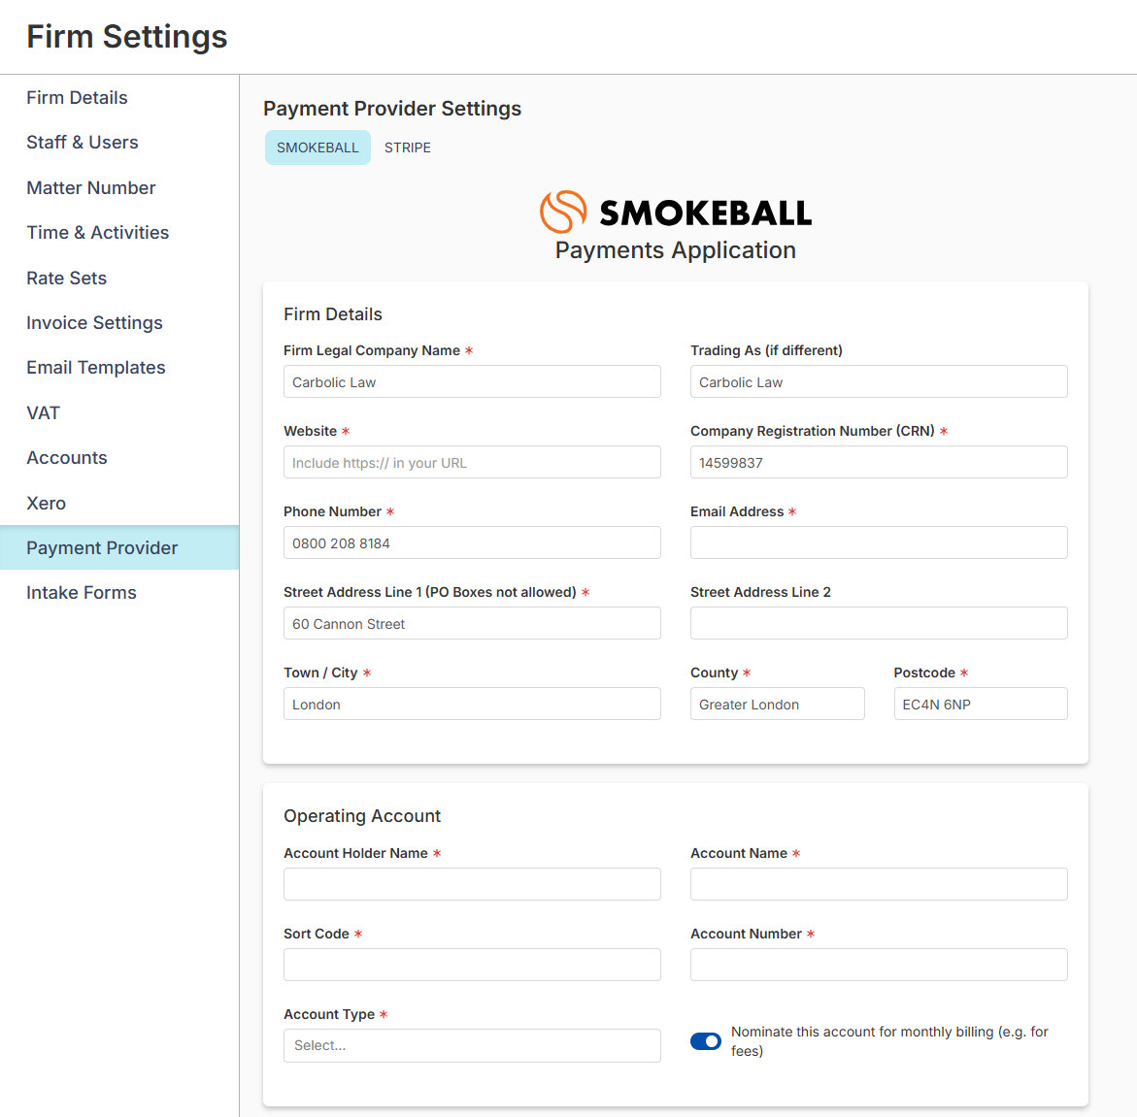Click the Sort Code input field
The width and height of the screenshot is (1137, 1117).
click(472, 964)
